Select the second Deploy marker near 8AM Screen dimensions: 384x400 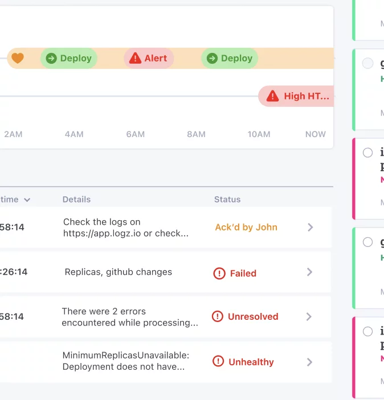(230, 58)
